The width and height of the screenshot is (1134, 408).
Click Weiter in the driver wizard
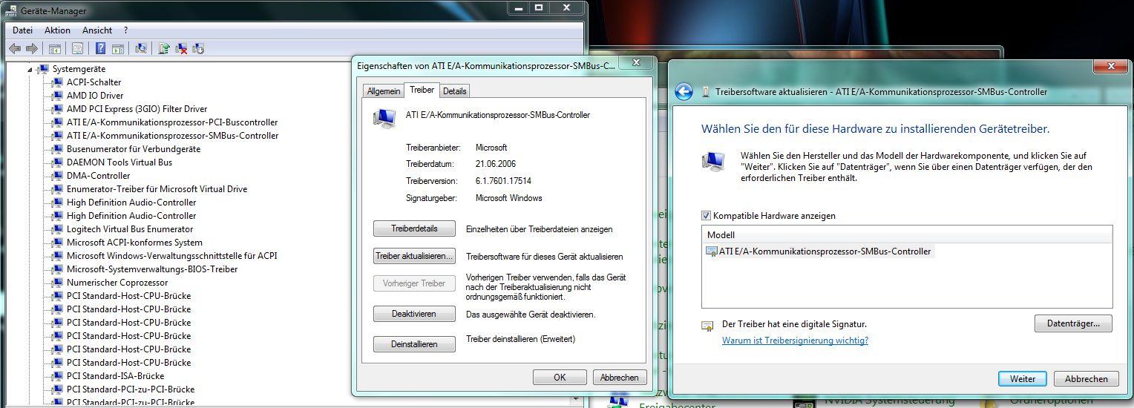[x=1023, y=378]
